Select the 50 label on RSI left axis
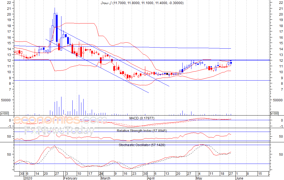The image size is (284, 180). 9,137
